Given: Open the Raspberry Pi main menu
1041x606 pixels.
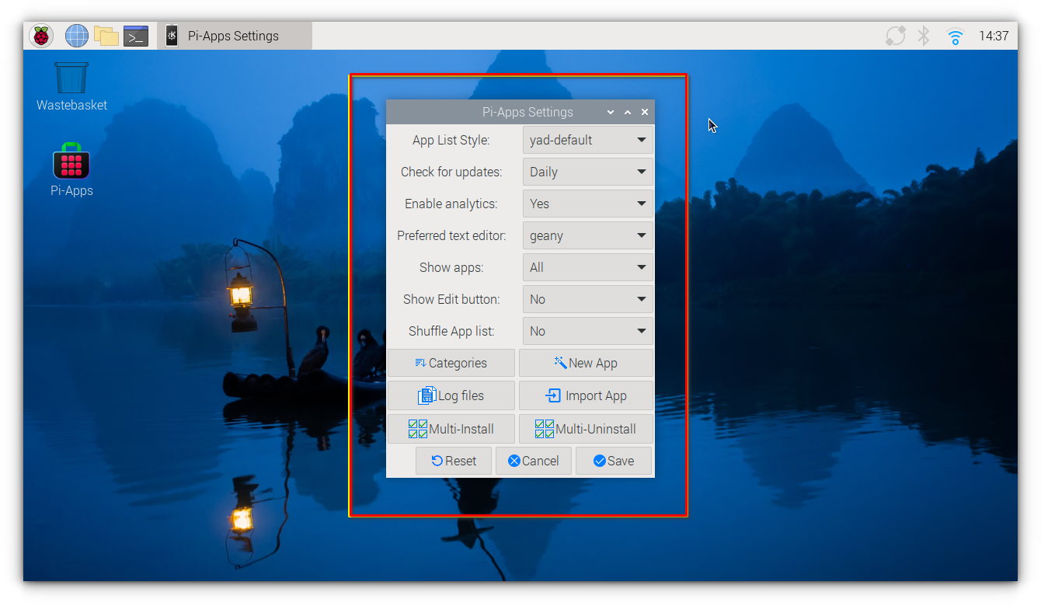Looking at the screenshot, I should click(41, 36).
